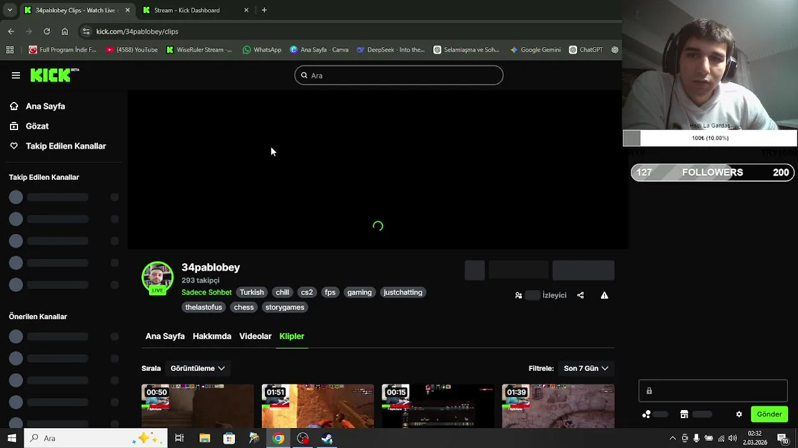Open the YouTube bookmark
Image resolution: width=798 pixels, height=448 pixels.
[132, 50]
